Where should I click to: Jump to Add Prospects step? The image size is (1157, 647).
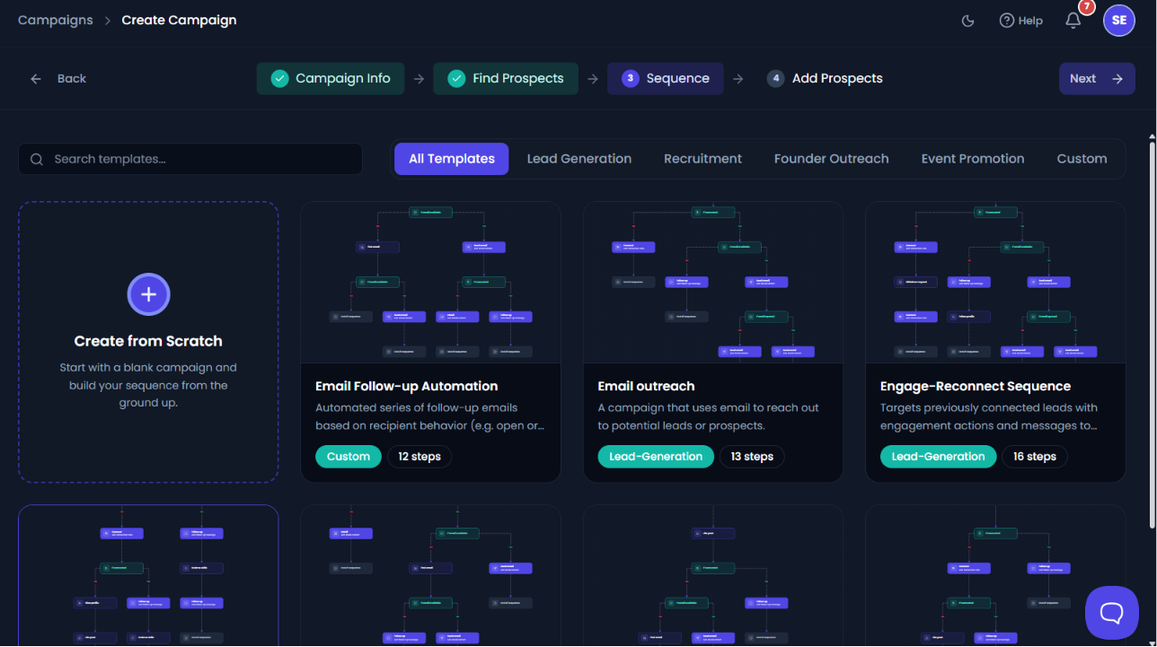coord(825,79)
